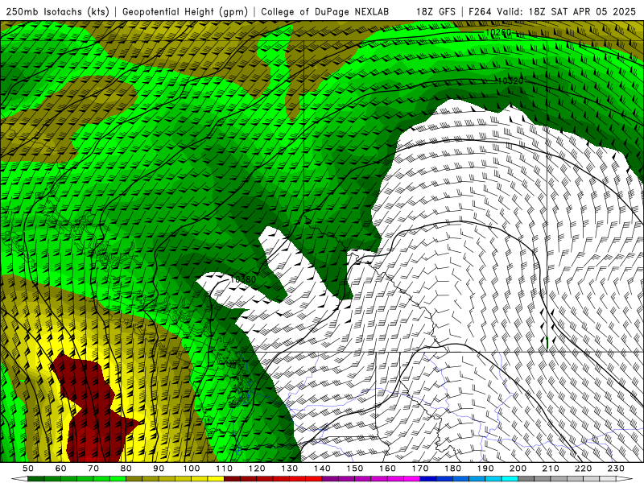The height and width of the screenshot is (483, 644).
Task: Click the '18Z GFS' model run label
Action: 436,12
